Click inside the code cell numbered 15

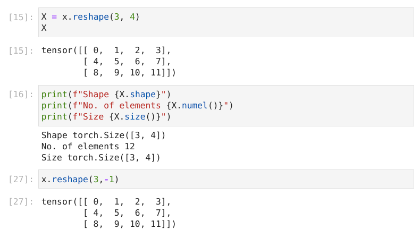[x=226, y=22]
